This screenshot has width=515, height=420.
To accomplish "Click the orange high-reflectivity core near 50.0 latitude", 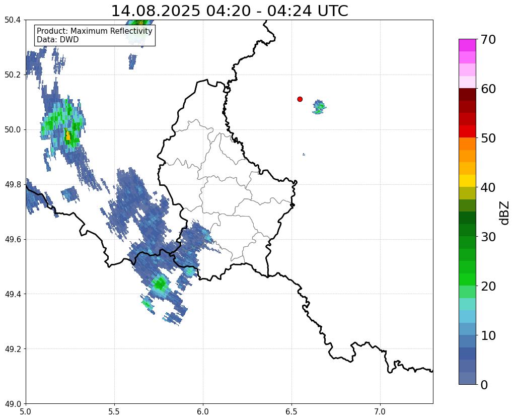I will click(67, 136).
